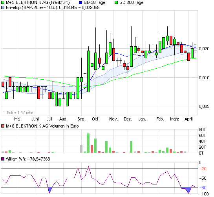This screenshot has height=197, width=214.
Task: Click the M+S ELEKTRONIK AG Volumen in Euro label
Action: tap(42, 126)
